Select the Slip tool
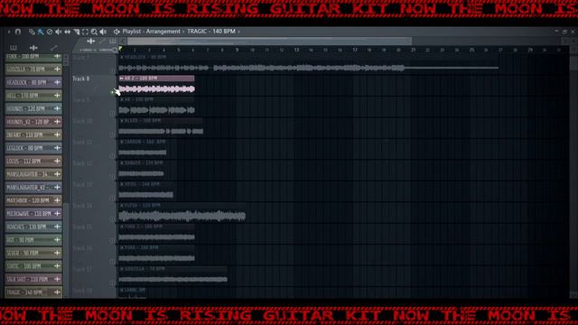 [67, 32]
